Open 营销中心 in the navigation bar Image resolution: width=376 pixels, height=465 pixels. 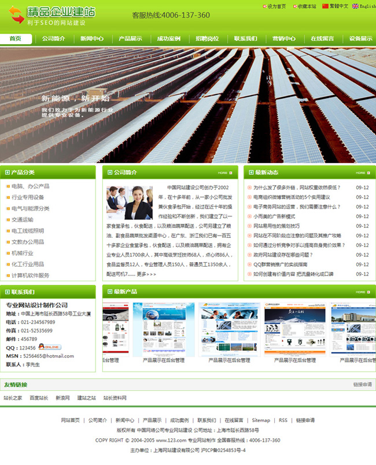[284, 38]
